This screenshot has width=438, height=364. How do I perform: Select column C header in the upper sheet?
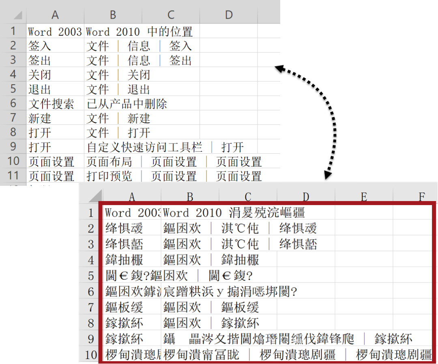170,15
